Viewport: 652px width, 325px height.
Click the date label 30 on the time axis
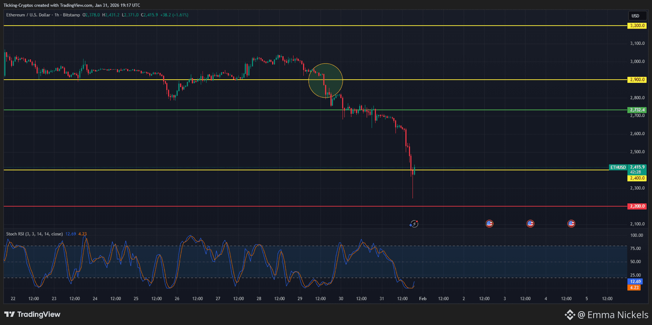341,299
